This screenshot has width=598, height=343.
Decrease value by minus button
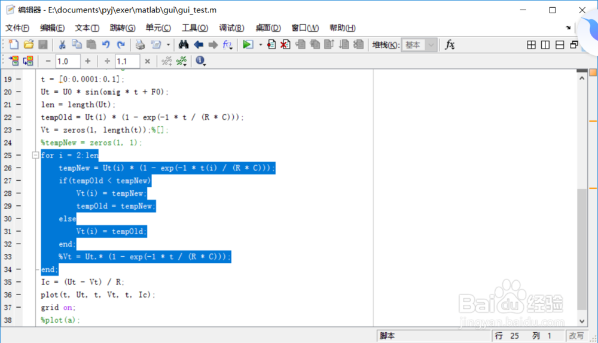(x=48, y=61)
